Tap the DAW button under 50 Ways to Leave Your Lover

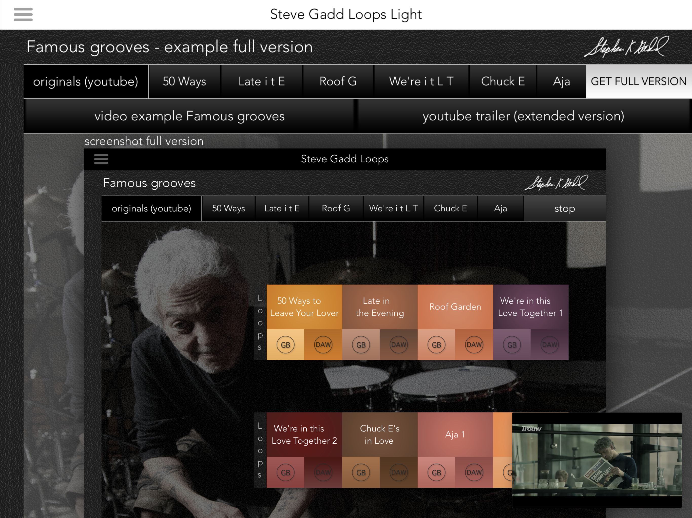[323, 345]
